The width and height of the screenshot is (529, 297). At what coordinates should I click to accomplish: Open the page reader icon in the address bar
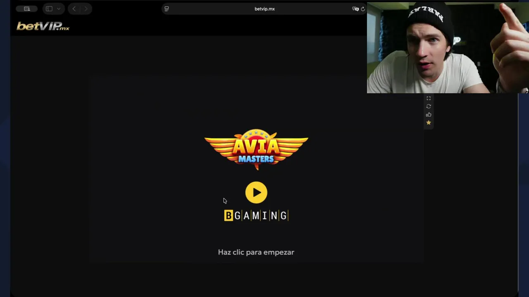tap(167, 9)
